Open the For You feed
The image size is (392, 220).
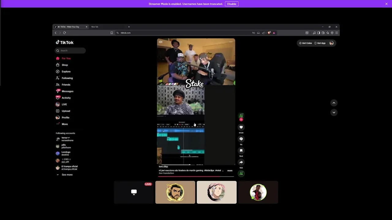point(63,58)
